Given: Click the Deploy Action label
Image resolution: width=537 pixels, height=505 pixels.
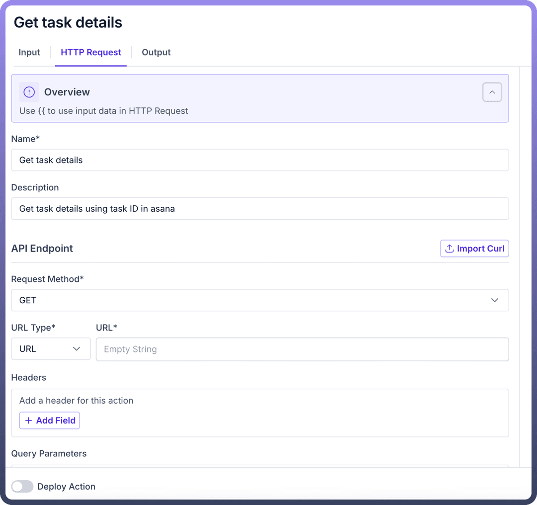Looking at the screenshot, I should click(66, 487).
